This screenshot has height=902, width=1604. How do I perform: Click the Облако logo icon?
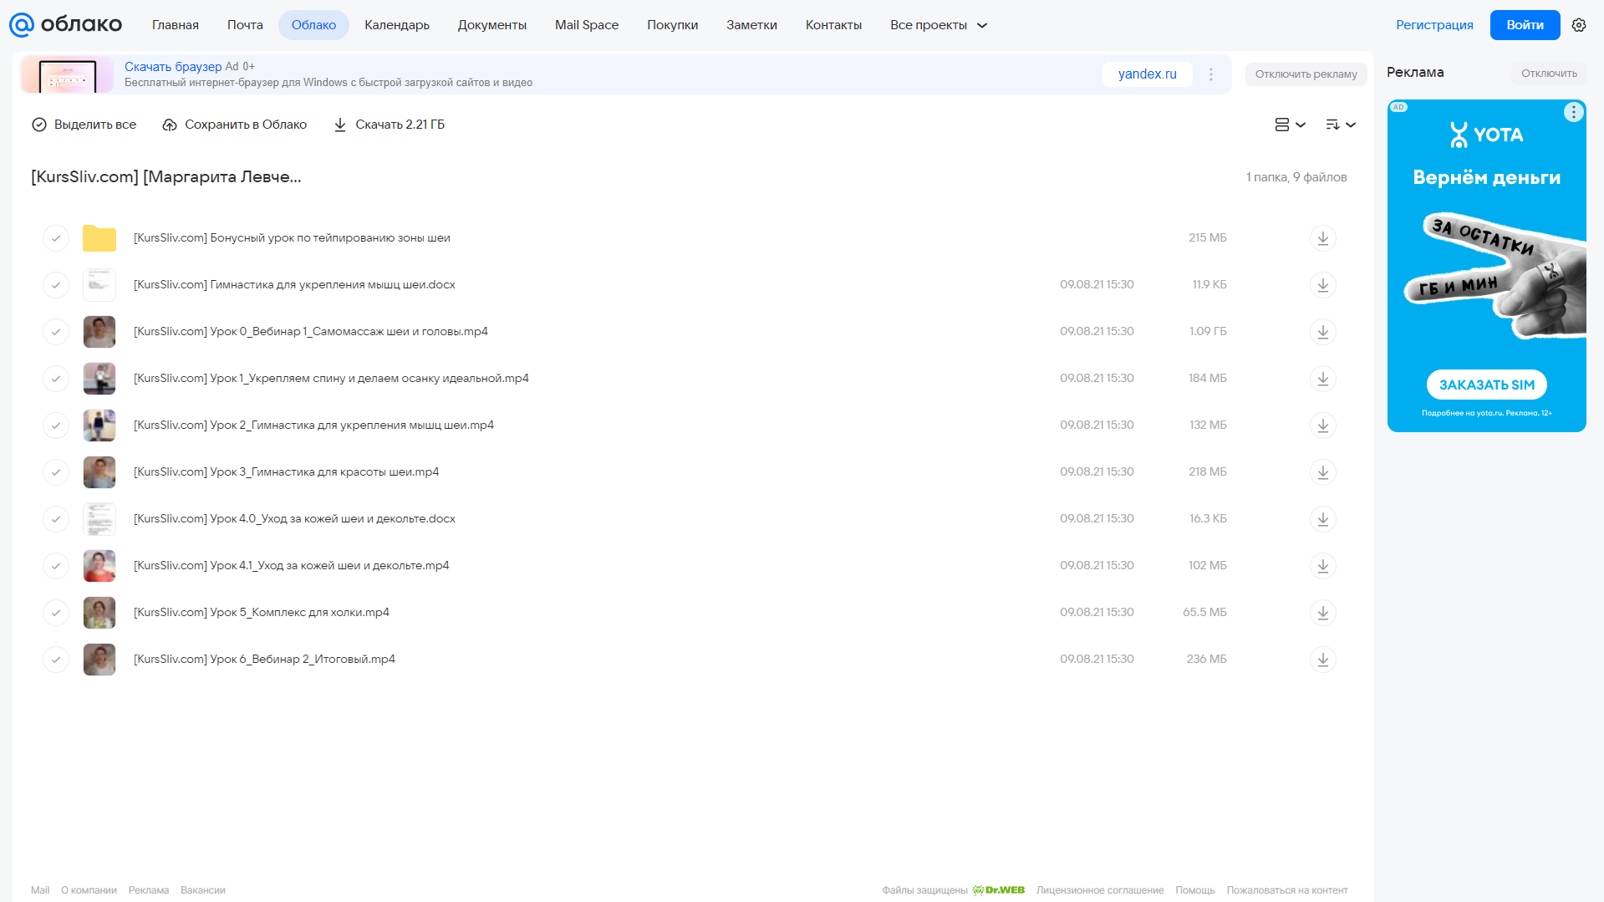click(21, 25)
